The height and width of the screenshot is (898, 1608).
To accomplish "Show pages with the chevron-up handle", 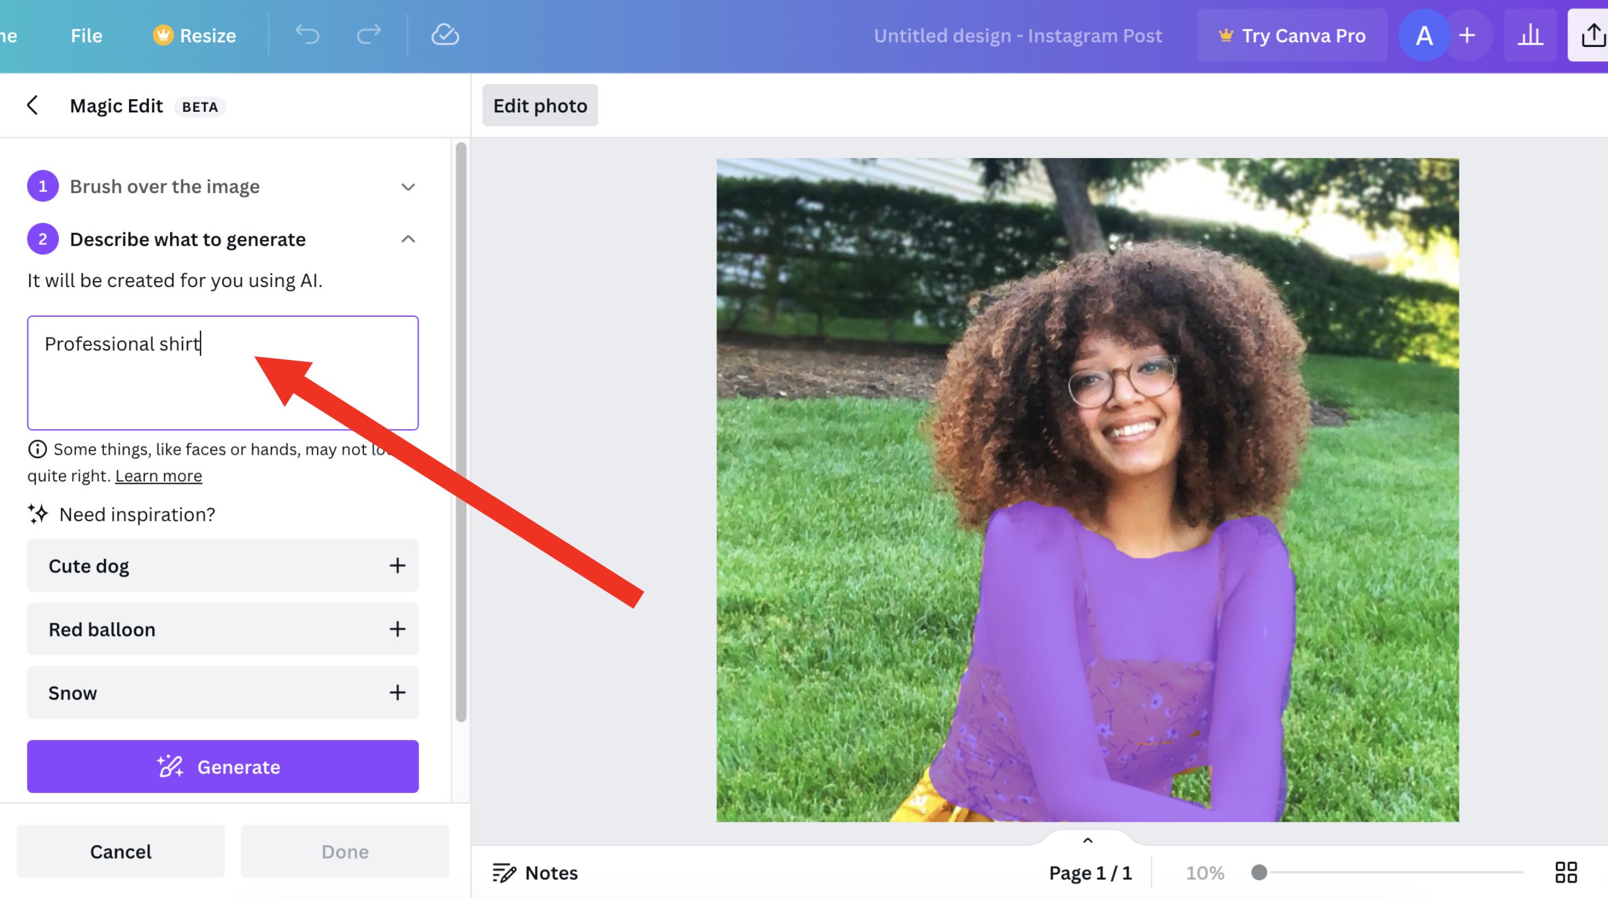I will point(1088,840).
